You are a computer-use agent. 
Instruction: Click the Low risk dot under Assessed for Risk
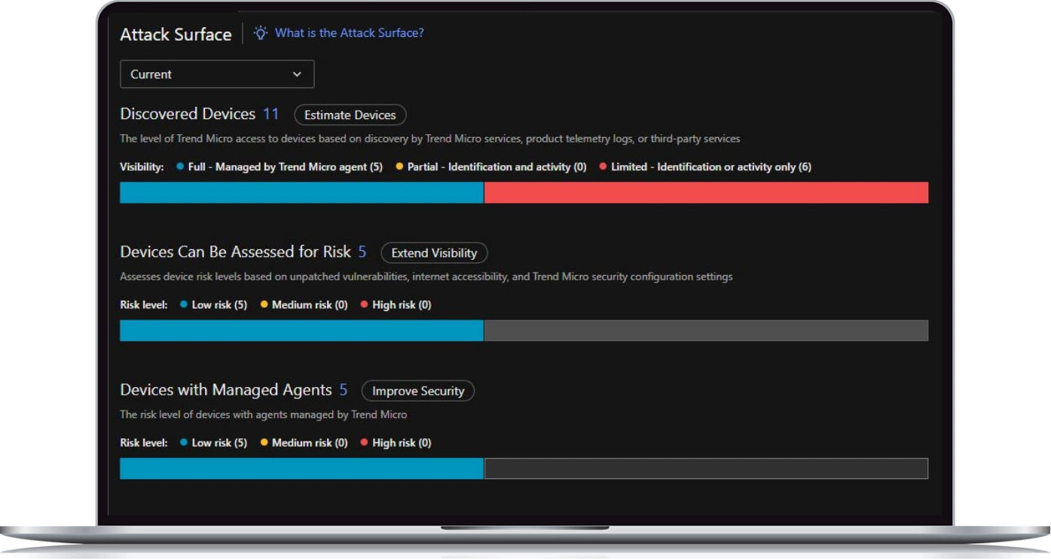click(184, 305)
